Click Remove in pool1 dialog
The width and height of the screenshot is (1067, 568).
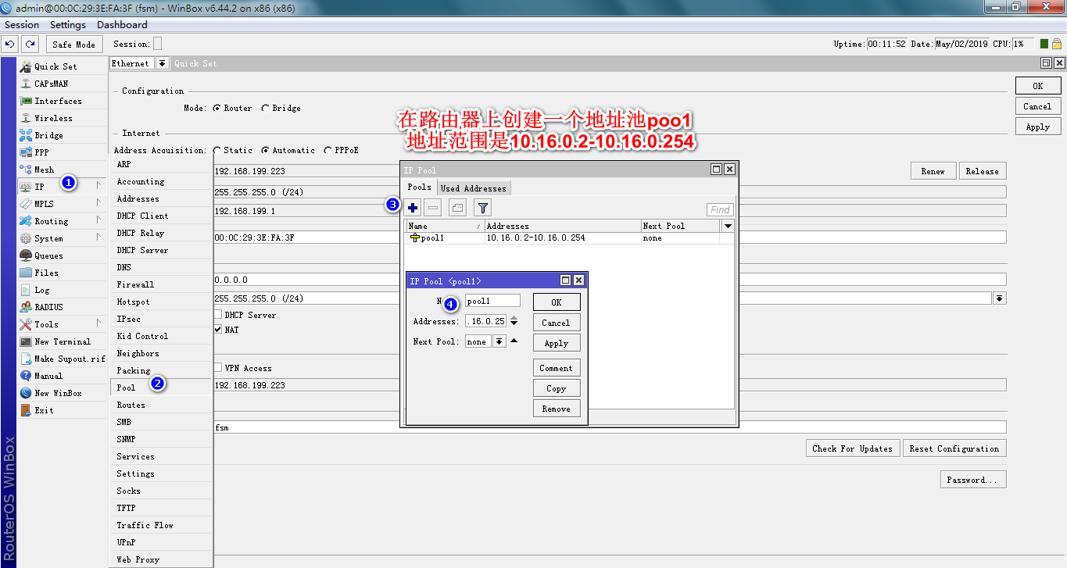(557, 409)
